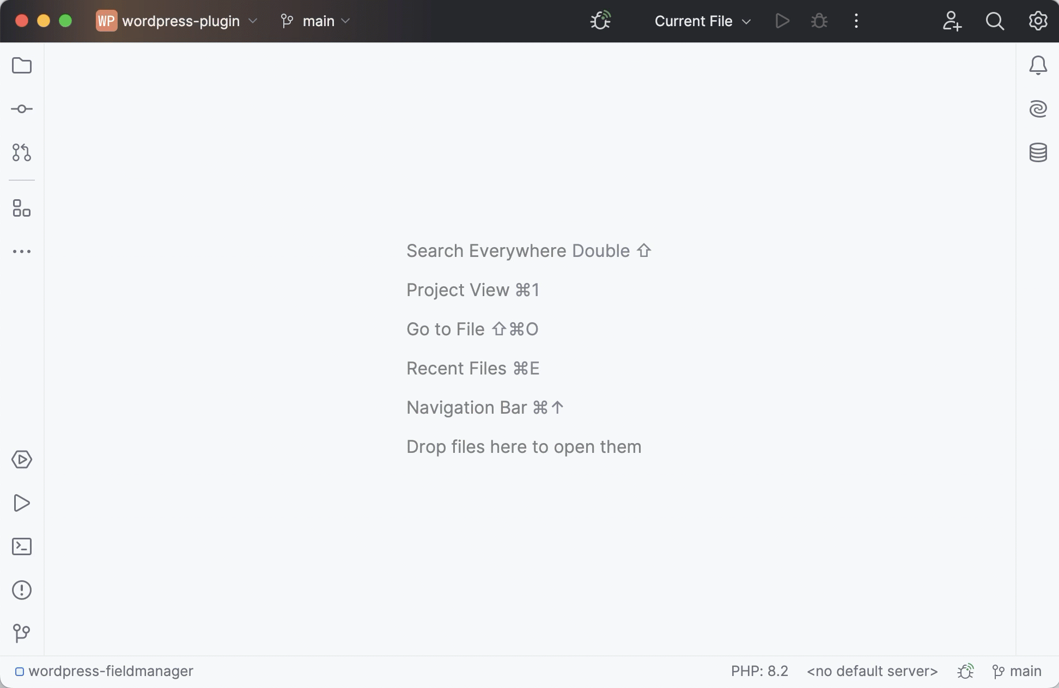Open the Terminal tool window
Image resolution: width=1059 pixels, height=688 pixels.
point(21,546)
